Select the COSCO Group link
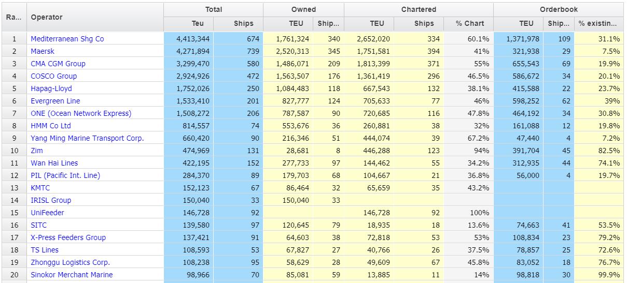627x283 pixels. (53, 76)
